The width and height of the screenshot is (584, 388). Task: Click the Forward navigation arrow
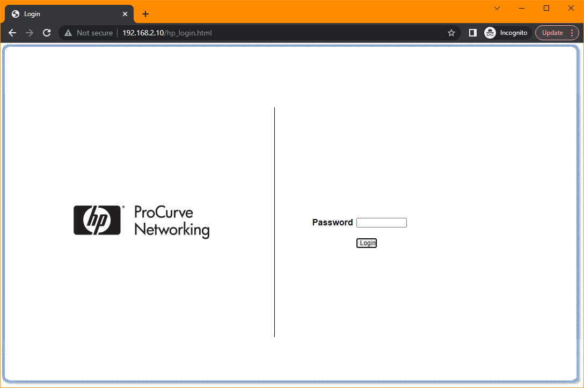click(30, 33)
